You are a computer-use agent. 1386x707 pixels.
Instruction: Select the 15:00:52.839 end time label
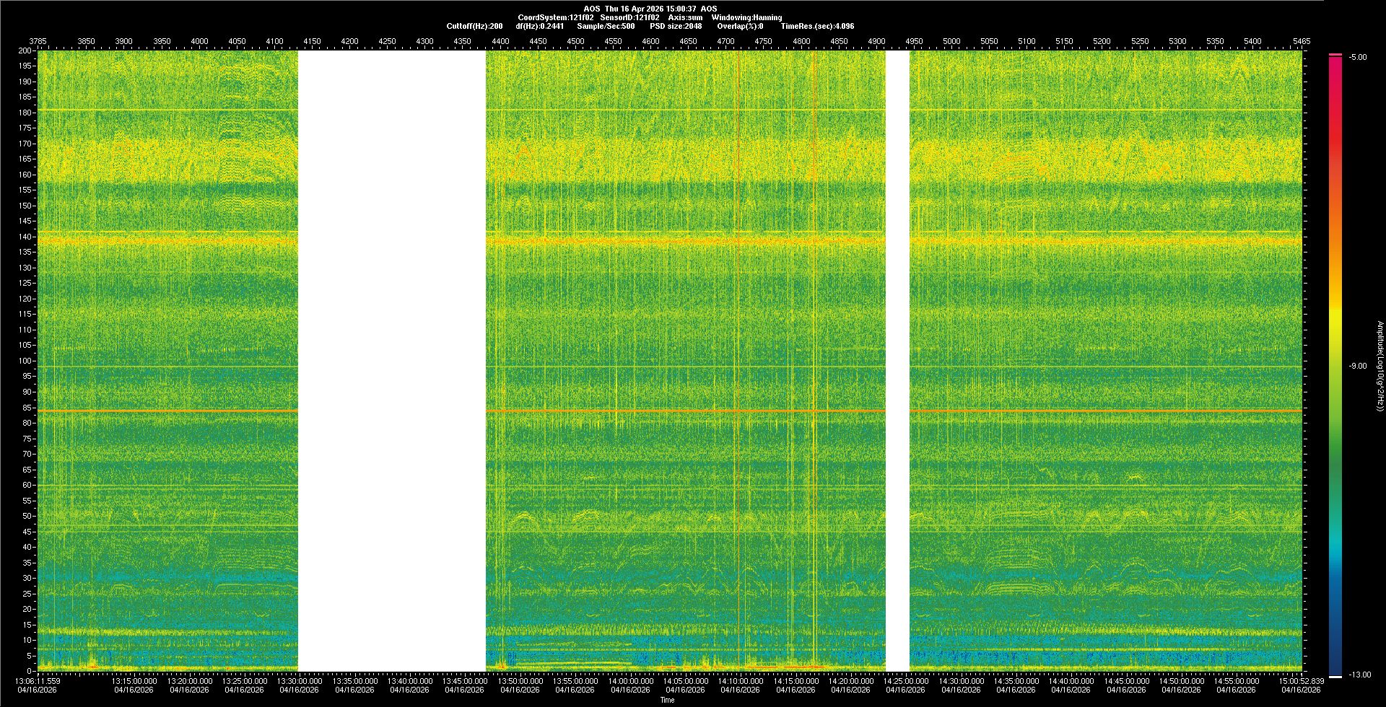click(1300, 681)
